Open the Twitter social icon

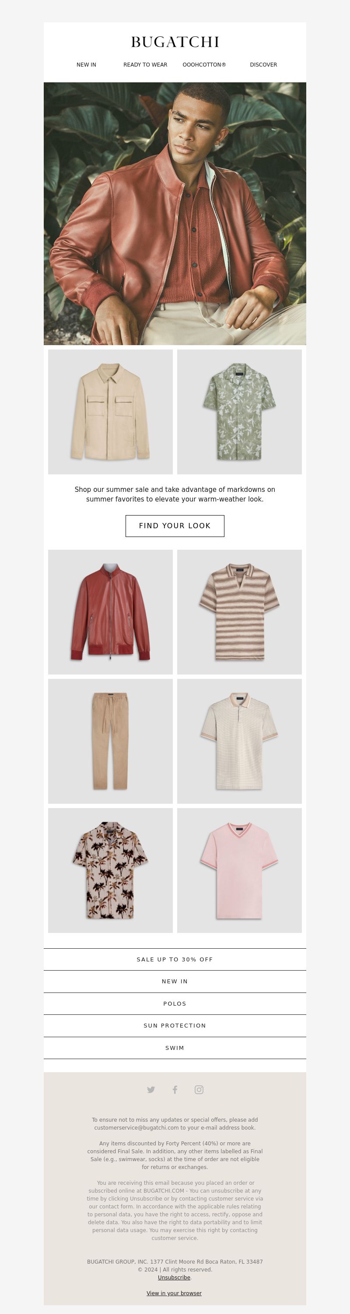click(151, 1090)
